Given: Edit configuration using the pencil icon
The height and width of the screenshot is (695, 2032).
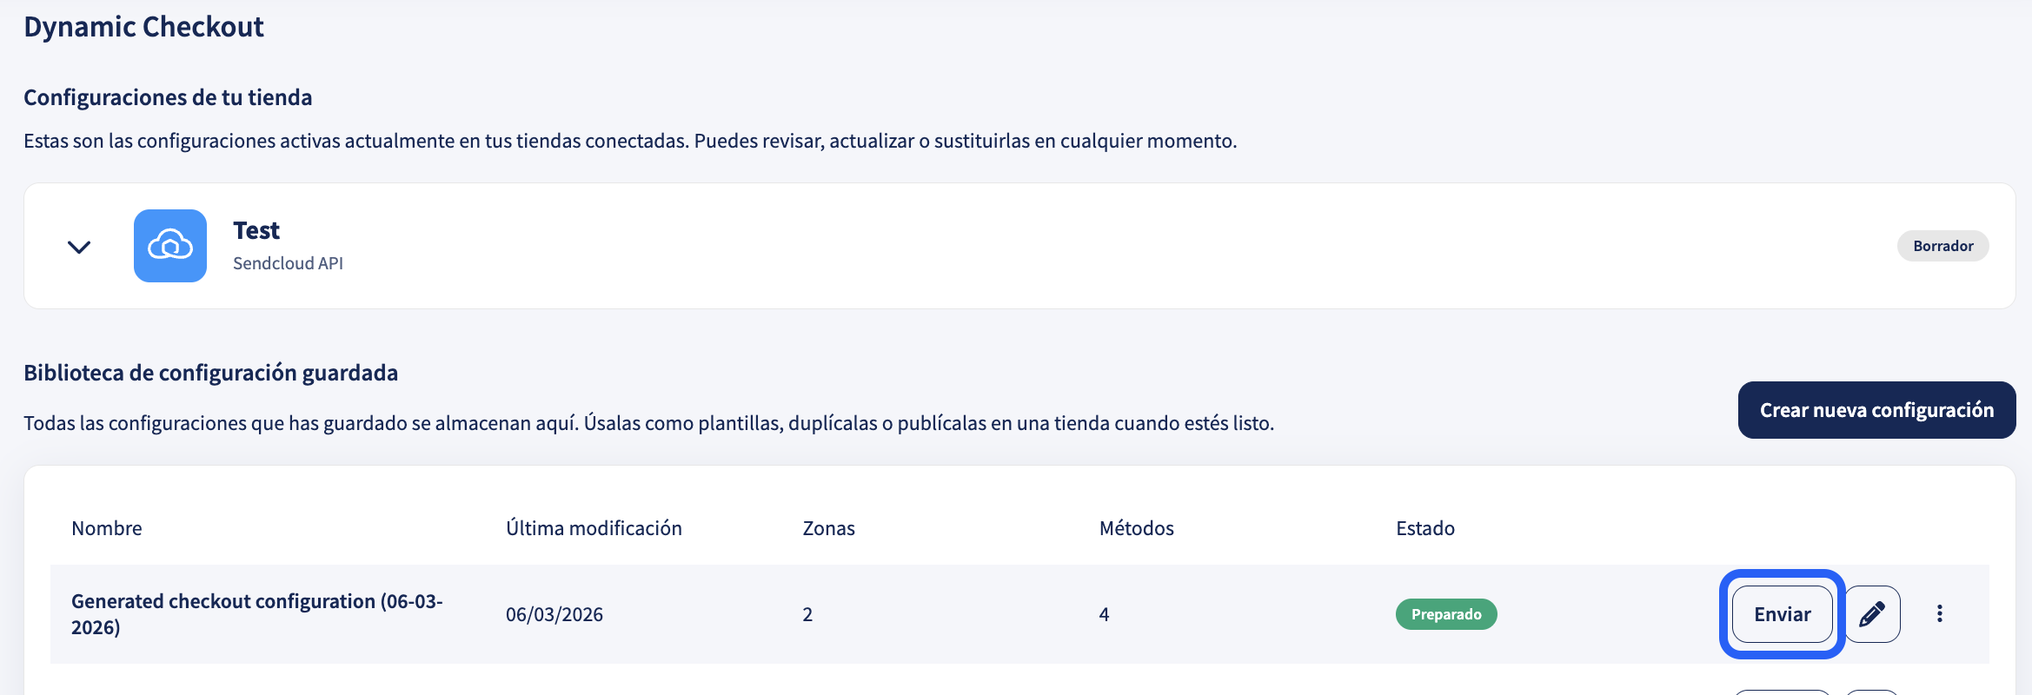Looking at the screenshot, I should 1872,614.
